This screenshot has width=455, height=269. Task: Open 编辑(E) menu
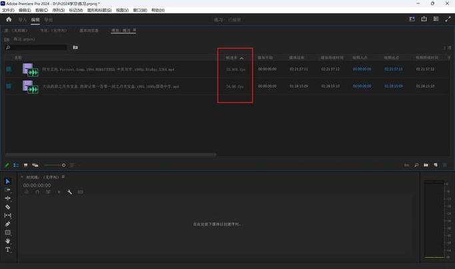click(25, 10)
